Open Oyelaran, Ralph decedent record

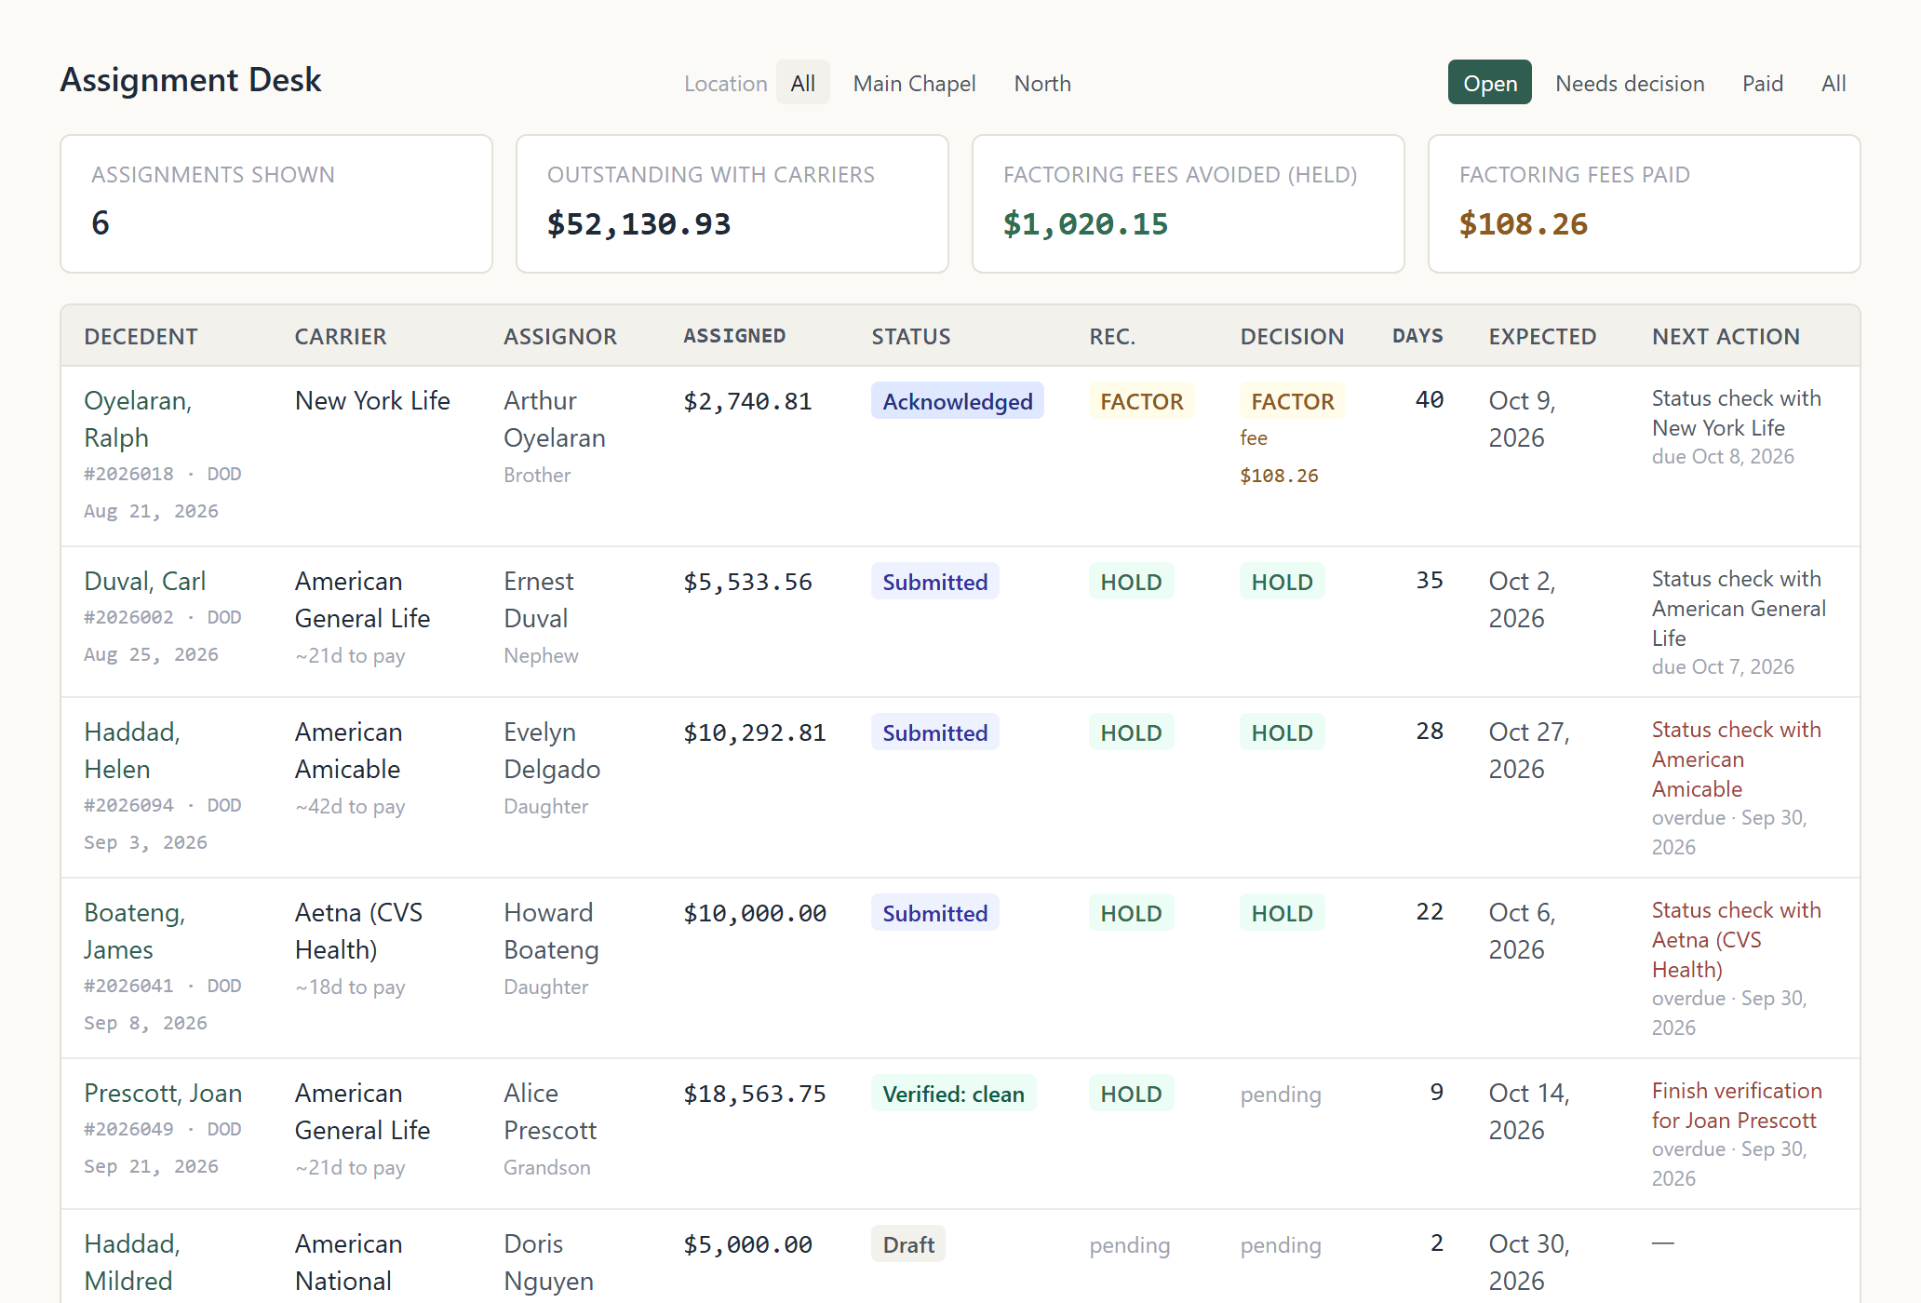tap(138, 419)
